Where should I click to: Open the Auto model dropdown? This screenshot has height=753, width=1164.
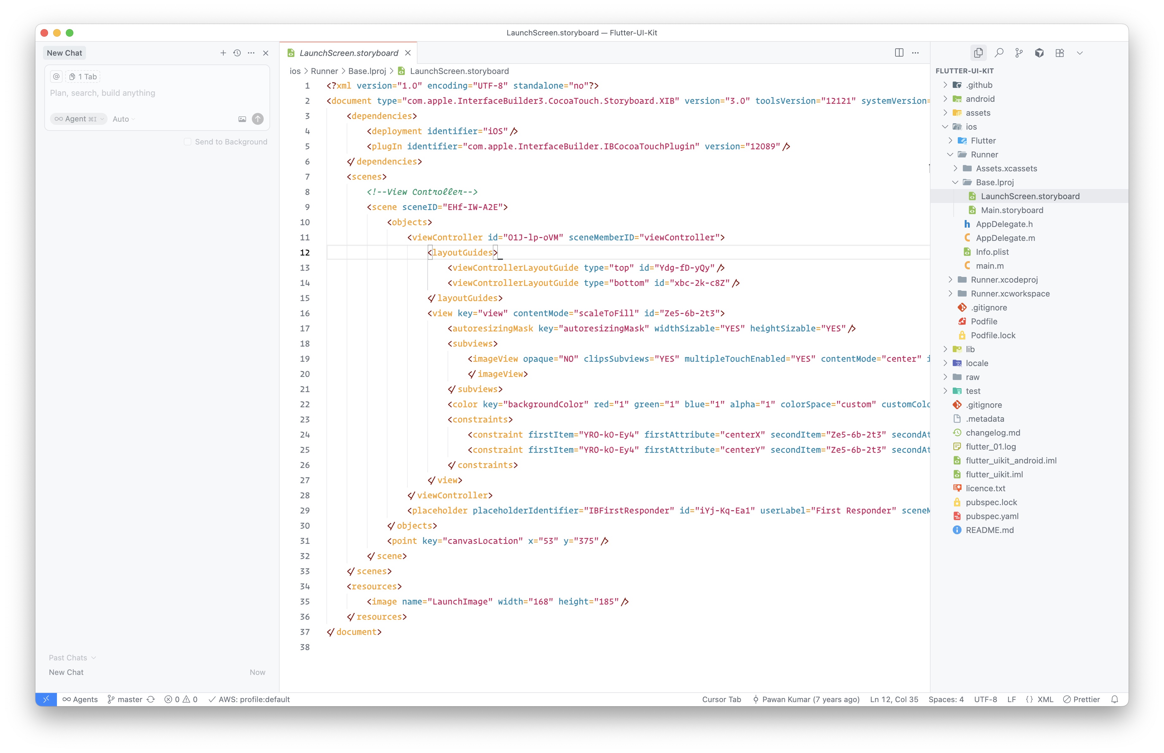(123, 119)
